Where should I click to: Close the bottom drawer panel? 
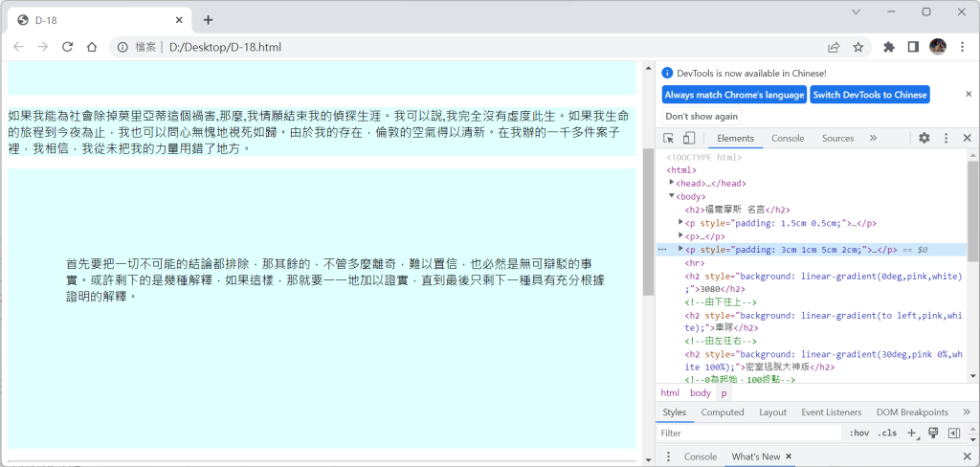(967, 456)
